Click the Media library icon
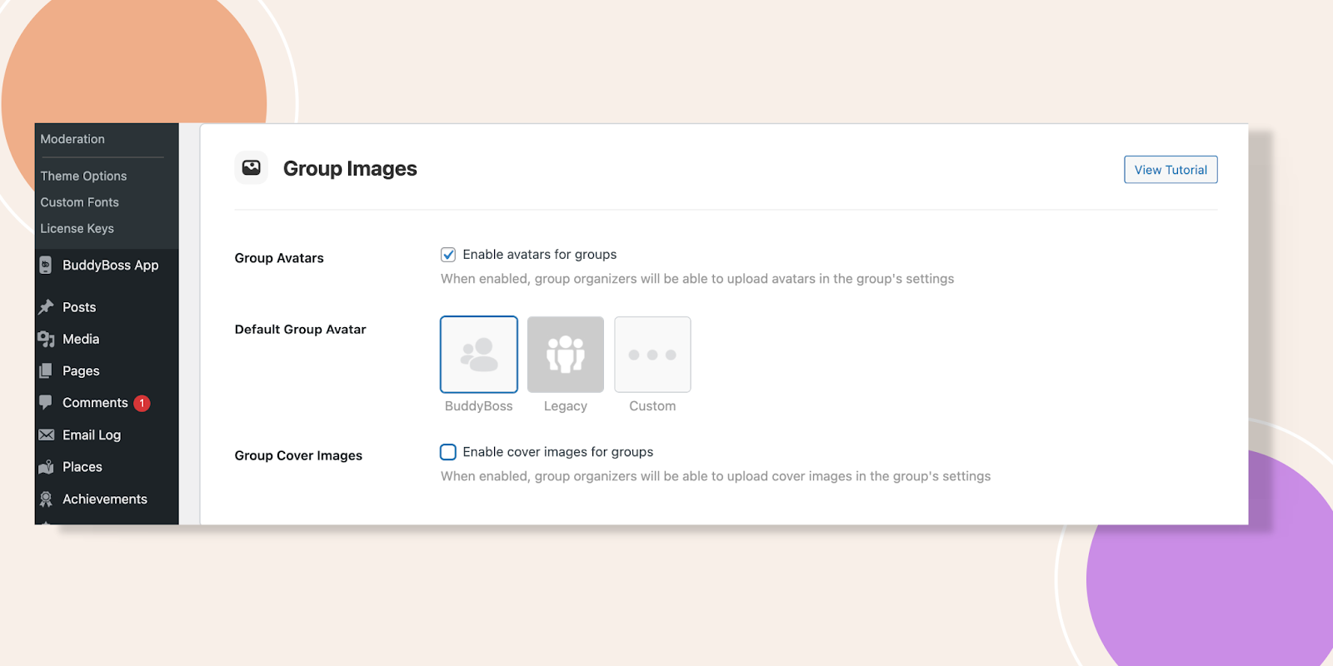The height and width of the screenshot is (666, 1333). [46, 339]
